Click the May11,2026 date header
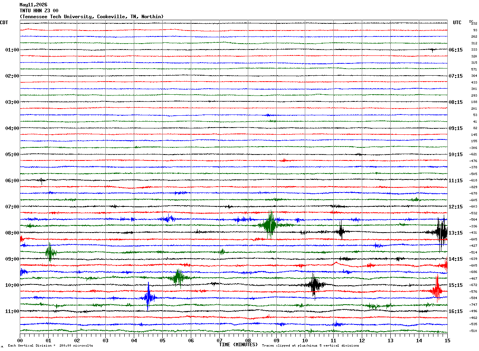This screenshot has height=351, width=479. click(x=33, y=5)
